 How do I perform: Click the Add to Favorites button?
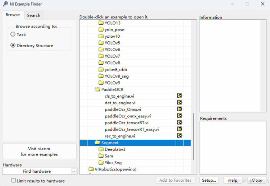click(x=175, y=180)
